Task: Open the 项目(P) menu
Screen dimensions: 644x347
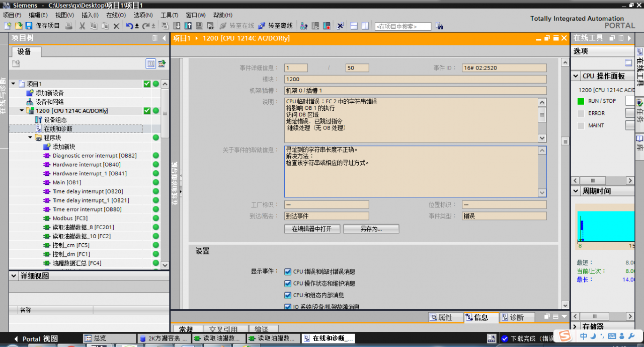Action: click(x=12, y=15)
